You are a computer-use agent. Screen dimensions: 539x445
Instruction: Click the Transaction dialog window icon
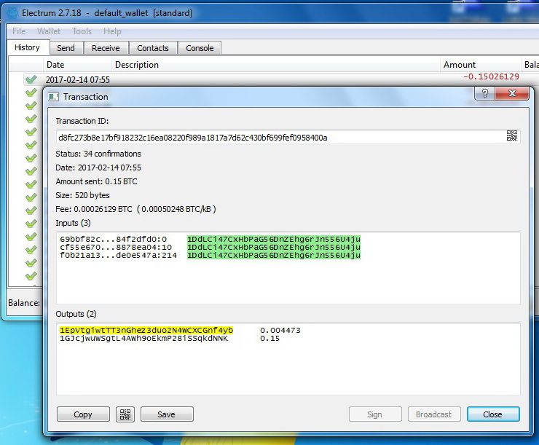click(53, 97)
